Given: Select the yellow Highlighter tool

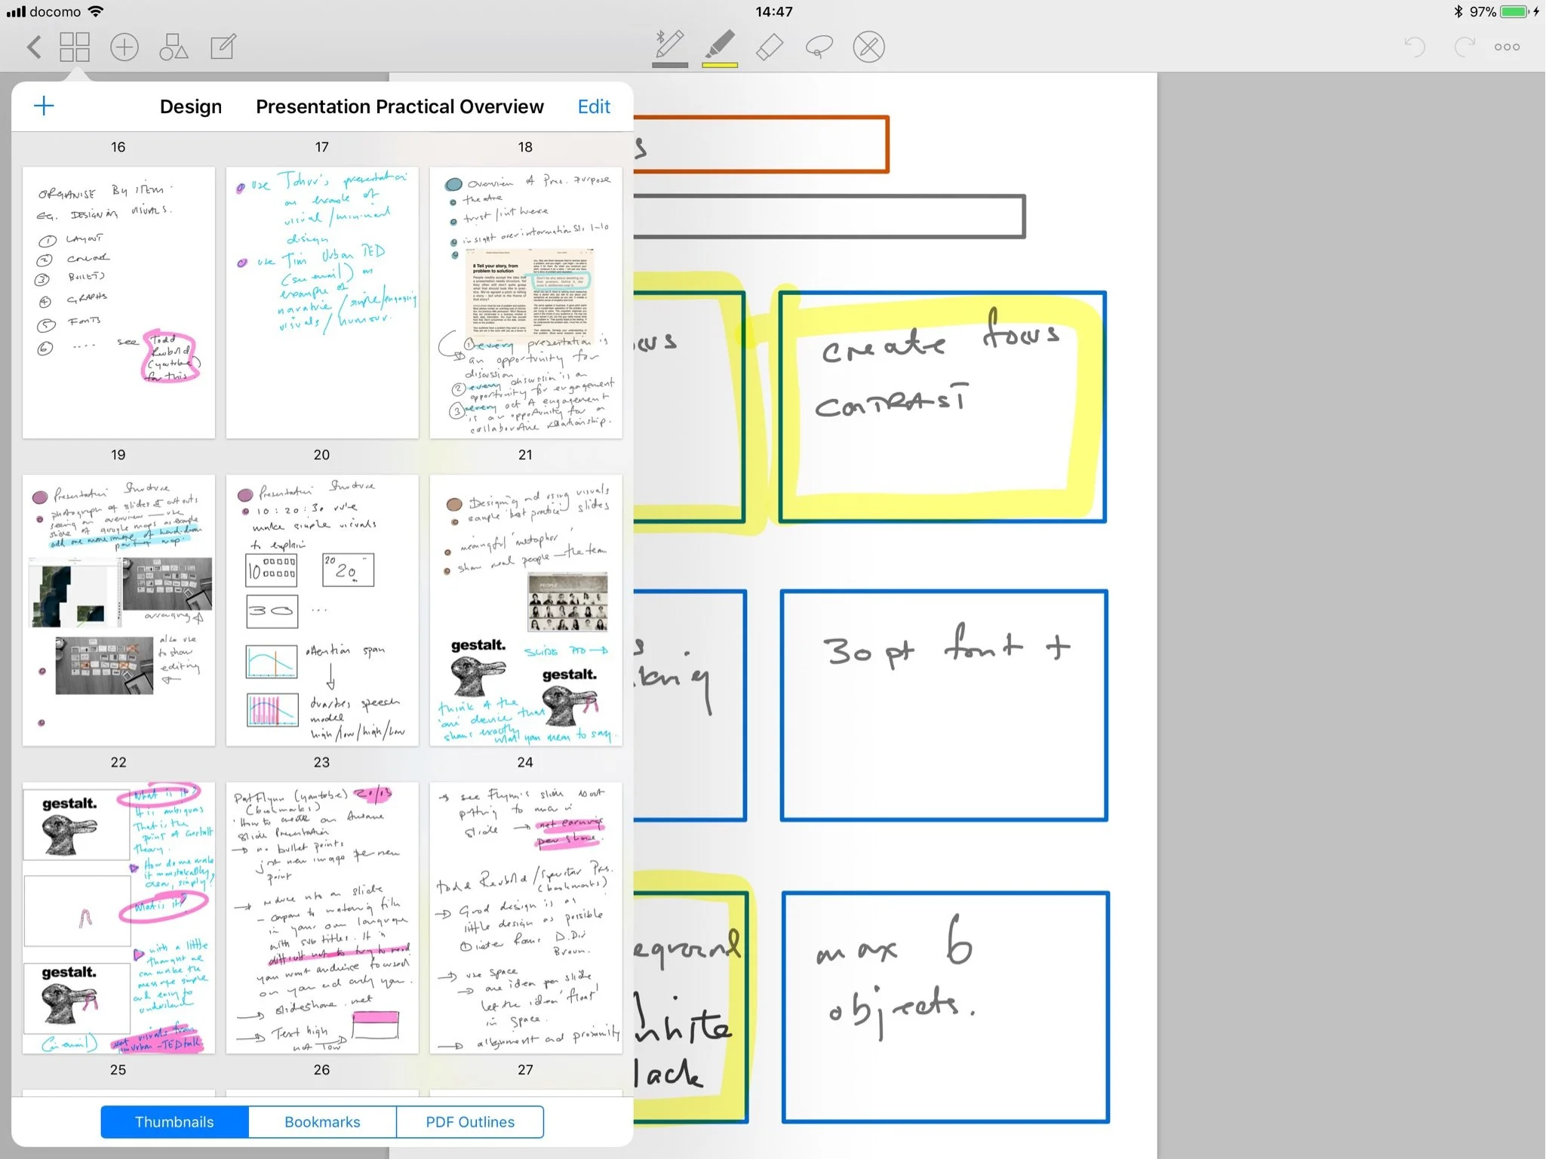Looking at the screenshot, I should coord(720,47).
